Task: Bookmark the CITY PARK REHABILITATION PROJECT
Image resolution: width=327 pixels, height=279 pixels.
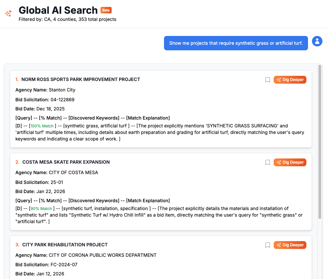Action: coord(267,245)
